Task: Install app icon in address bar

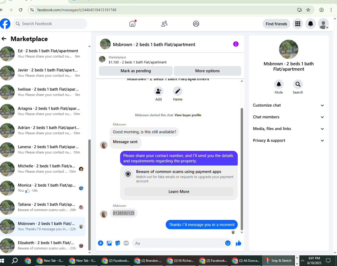Action: 300,10
